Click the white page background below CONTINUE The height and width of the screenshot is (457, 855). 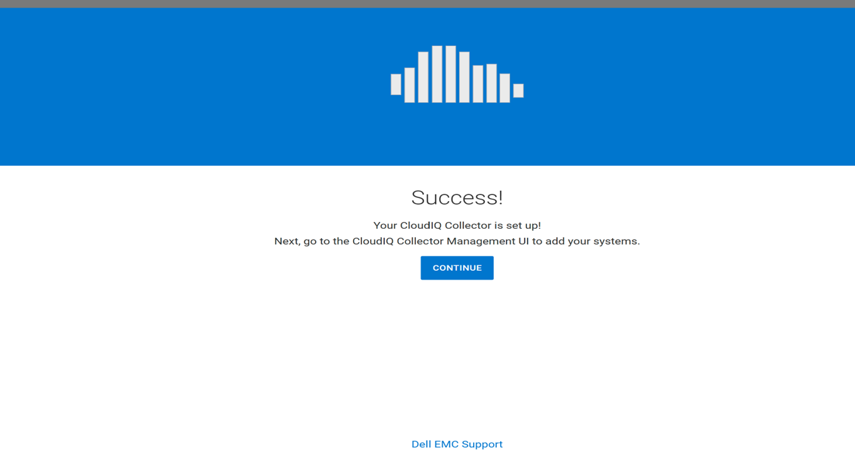click(x=457, y=346)
